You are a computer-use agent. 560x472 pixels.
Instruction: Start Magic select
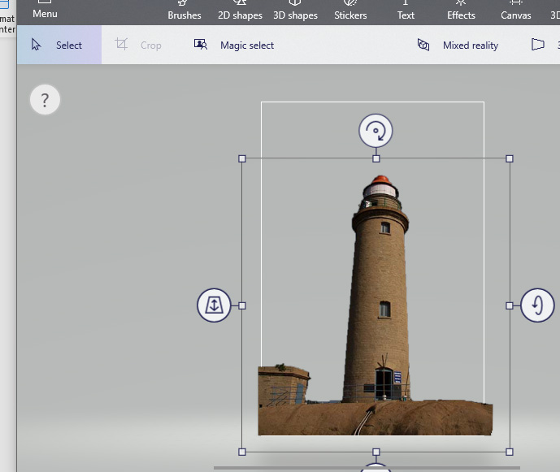[x=234, y=45]
